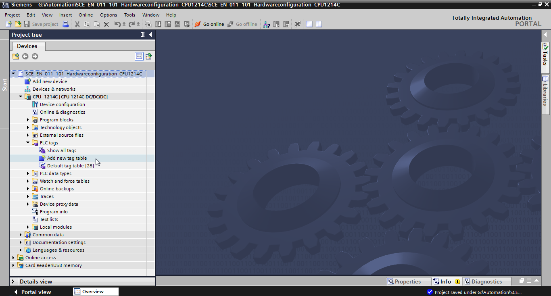This screenshot has width=551, height=296.
Task: Switch to Portal view
Action: [32, 292]
